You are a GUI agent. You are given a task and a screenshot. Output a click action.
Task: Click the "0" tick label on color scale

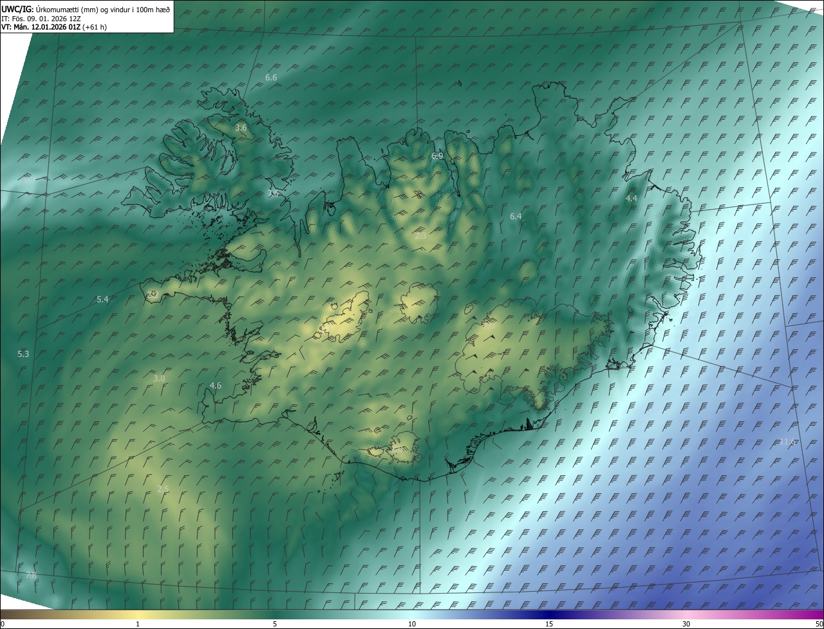3,624
